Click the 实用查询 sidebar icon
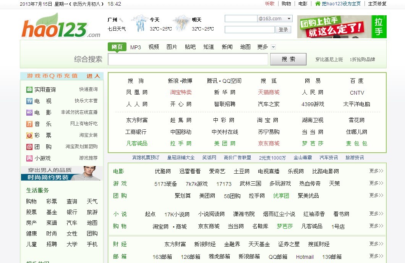Image resolution: width=405 pixels, height=263 pixels. pos(29,90)
